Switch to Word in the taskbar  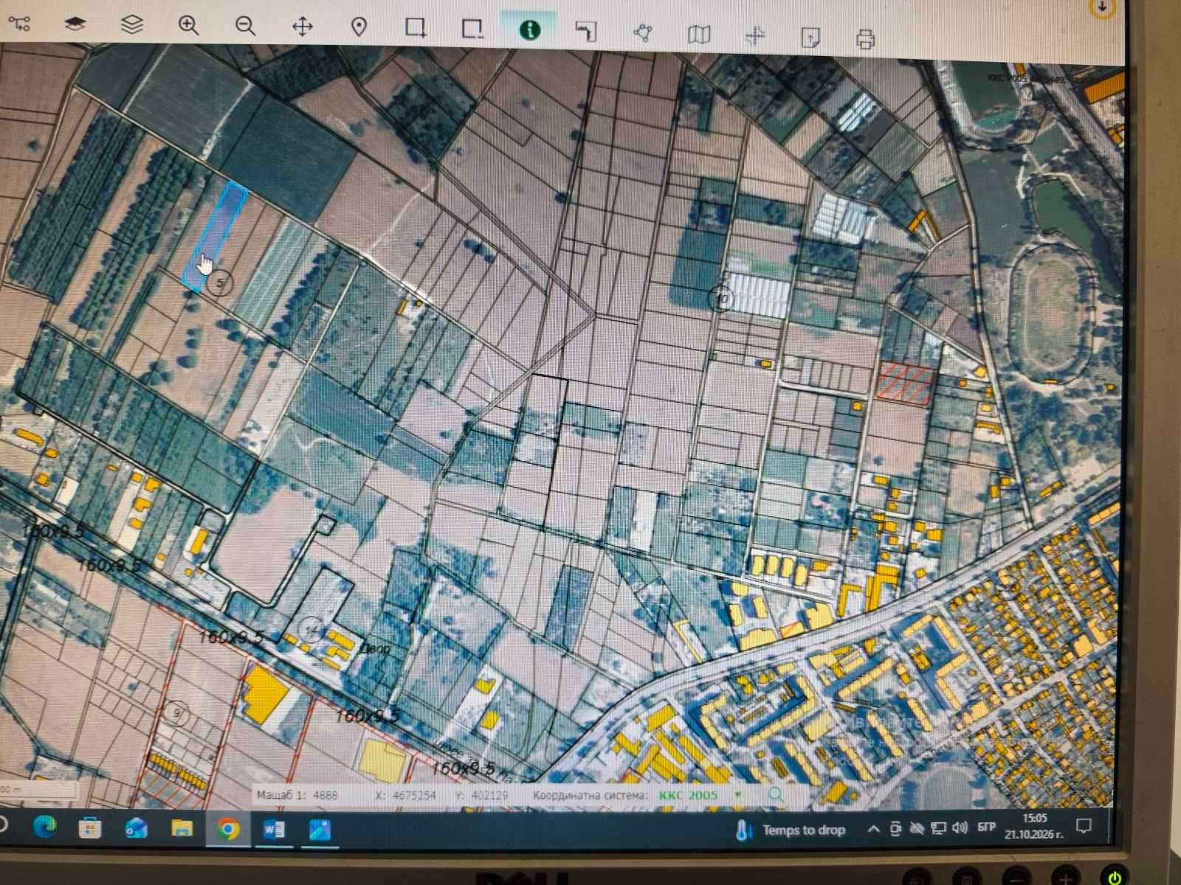[274, 830]
